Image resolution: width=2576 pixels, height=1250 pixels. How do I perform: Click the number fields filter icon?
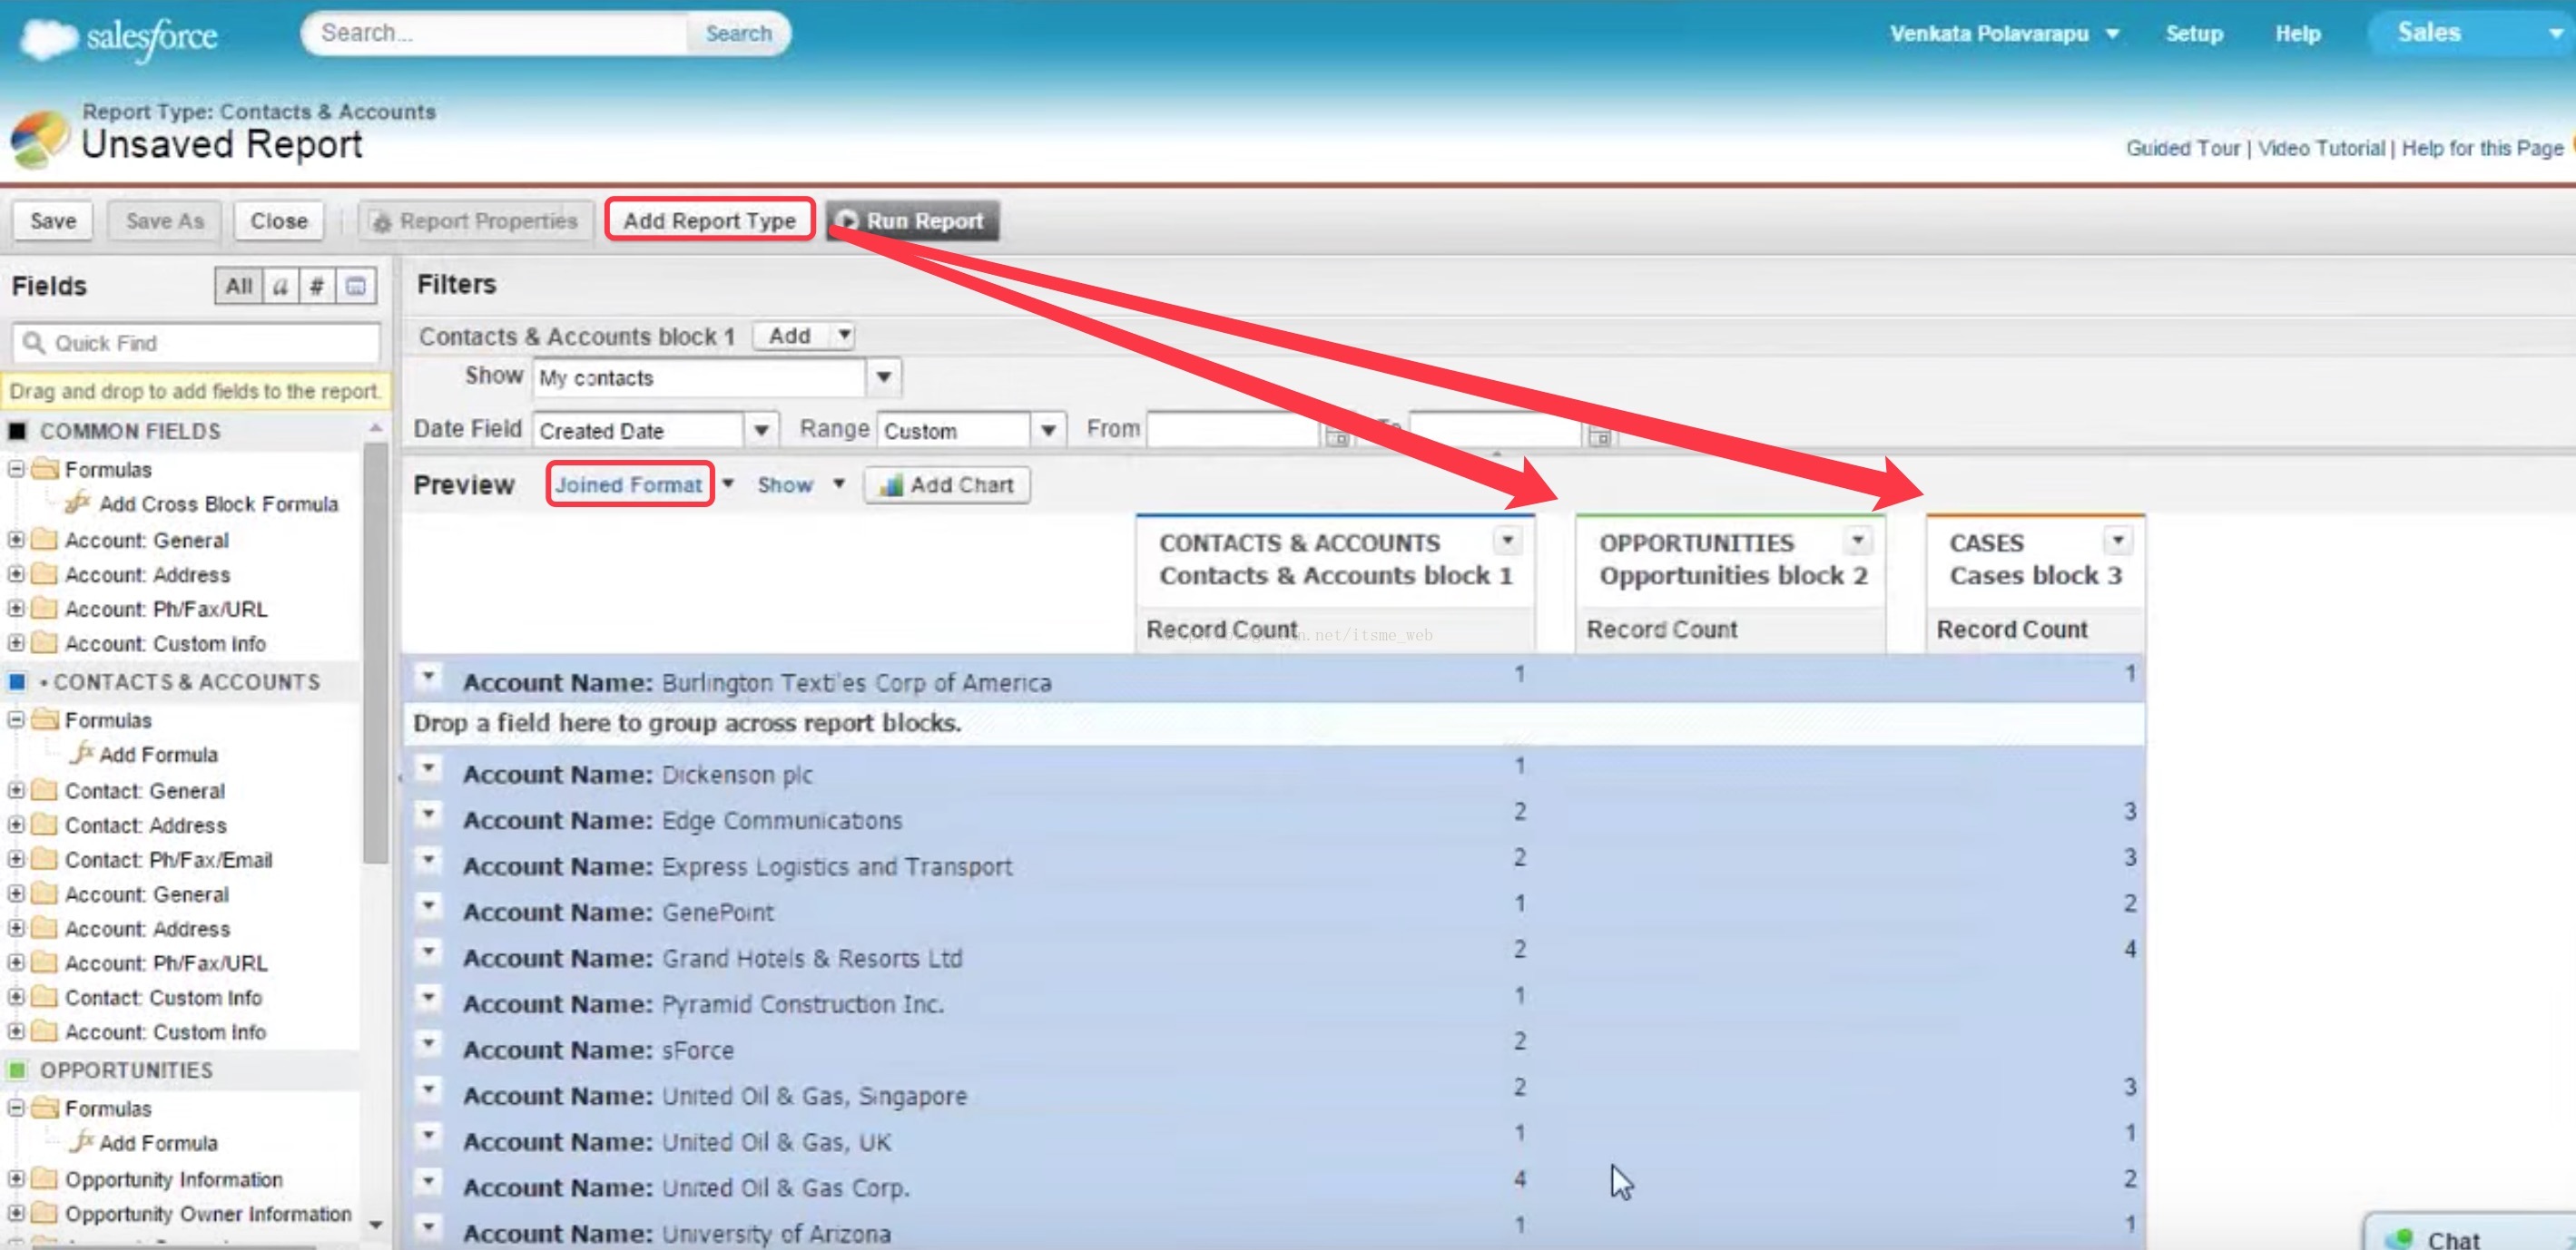click(317, 287)
